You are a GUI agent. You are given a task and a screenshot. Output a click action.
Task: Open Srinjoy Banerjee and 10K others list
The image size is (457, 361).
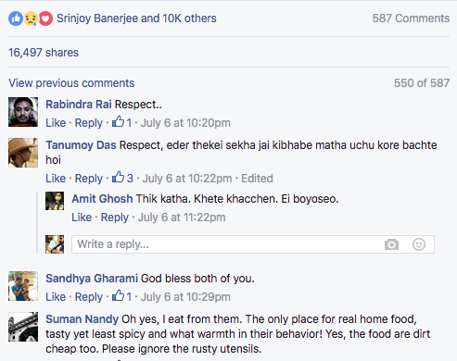point(136,19)
